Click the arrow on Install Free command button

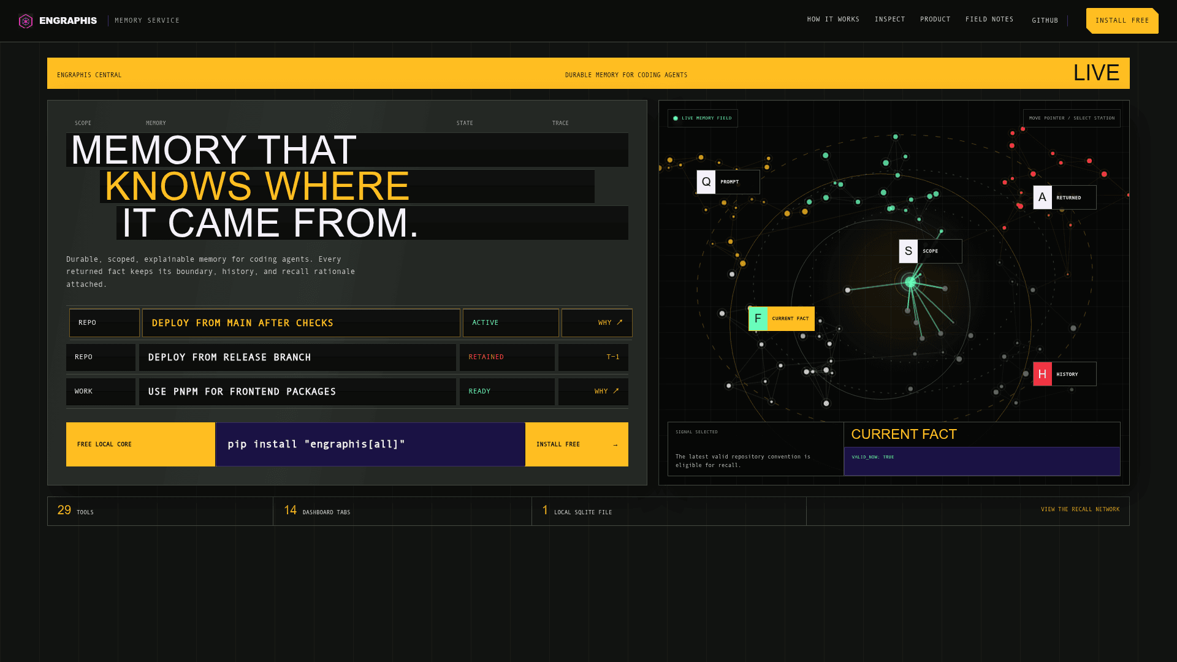pyautogui.click(x=615, y=445)
